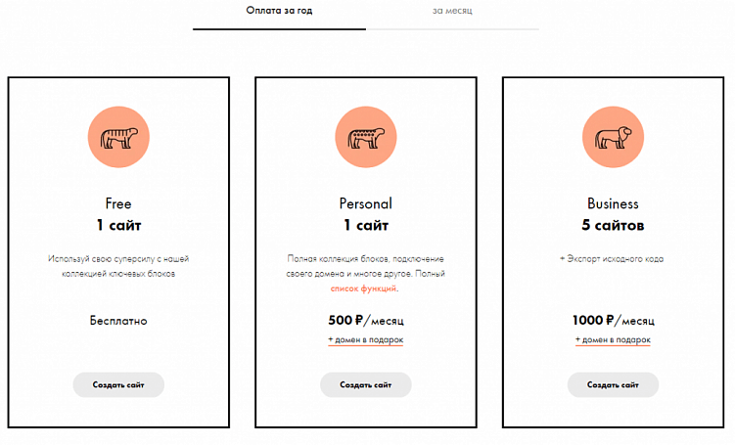Click '+ домен в подарок' under Business price
The image size is (735, 445).
pos(613,339)
